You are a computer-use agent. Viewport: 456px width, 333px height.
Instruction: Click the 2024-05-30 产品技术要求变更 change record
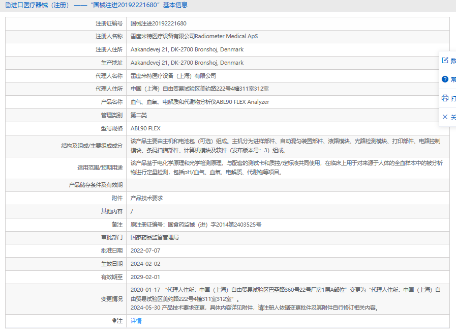point(255,308)
